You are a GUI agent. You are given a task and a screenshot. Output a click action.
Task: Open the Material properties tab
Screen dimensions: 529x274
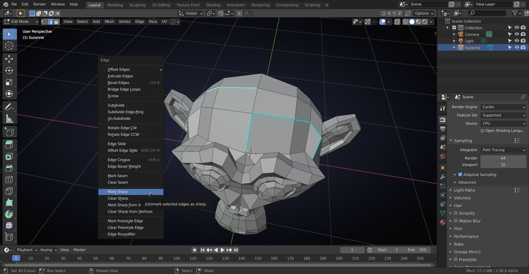click(443, 222)
